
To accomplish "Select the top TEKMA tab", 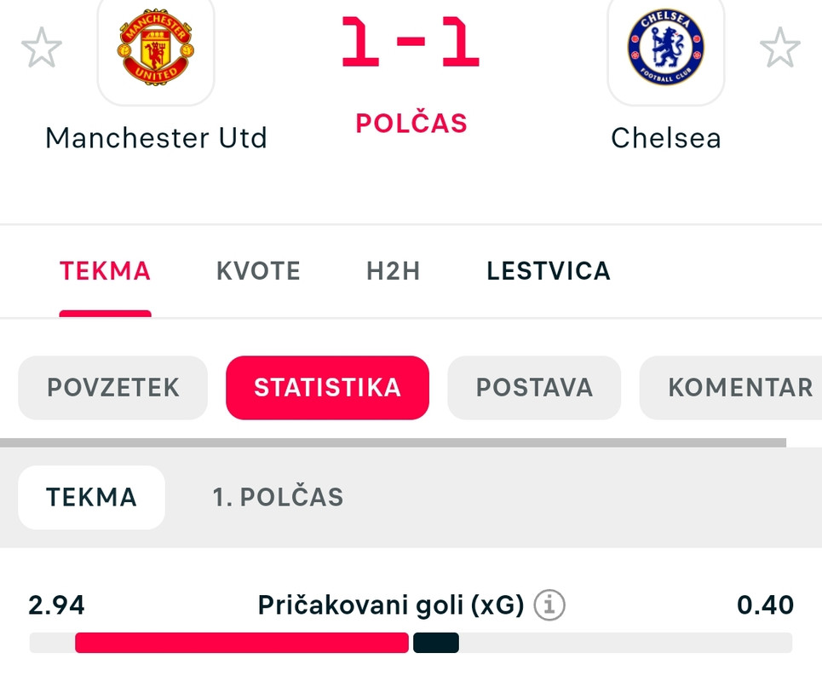I will click(x=106, y=271).
